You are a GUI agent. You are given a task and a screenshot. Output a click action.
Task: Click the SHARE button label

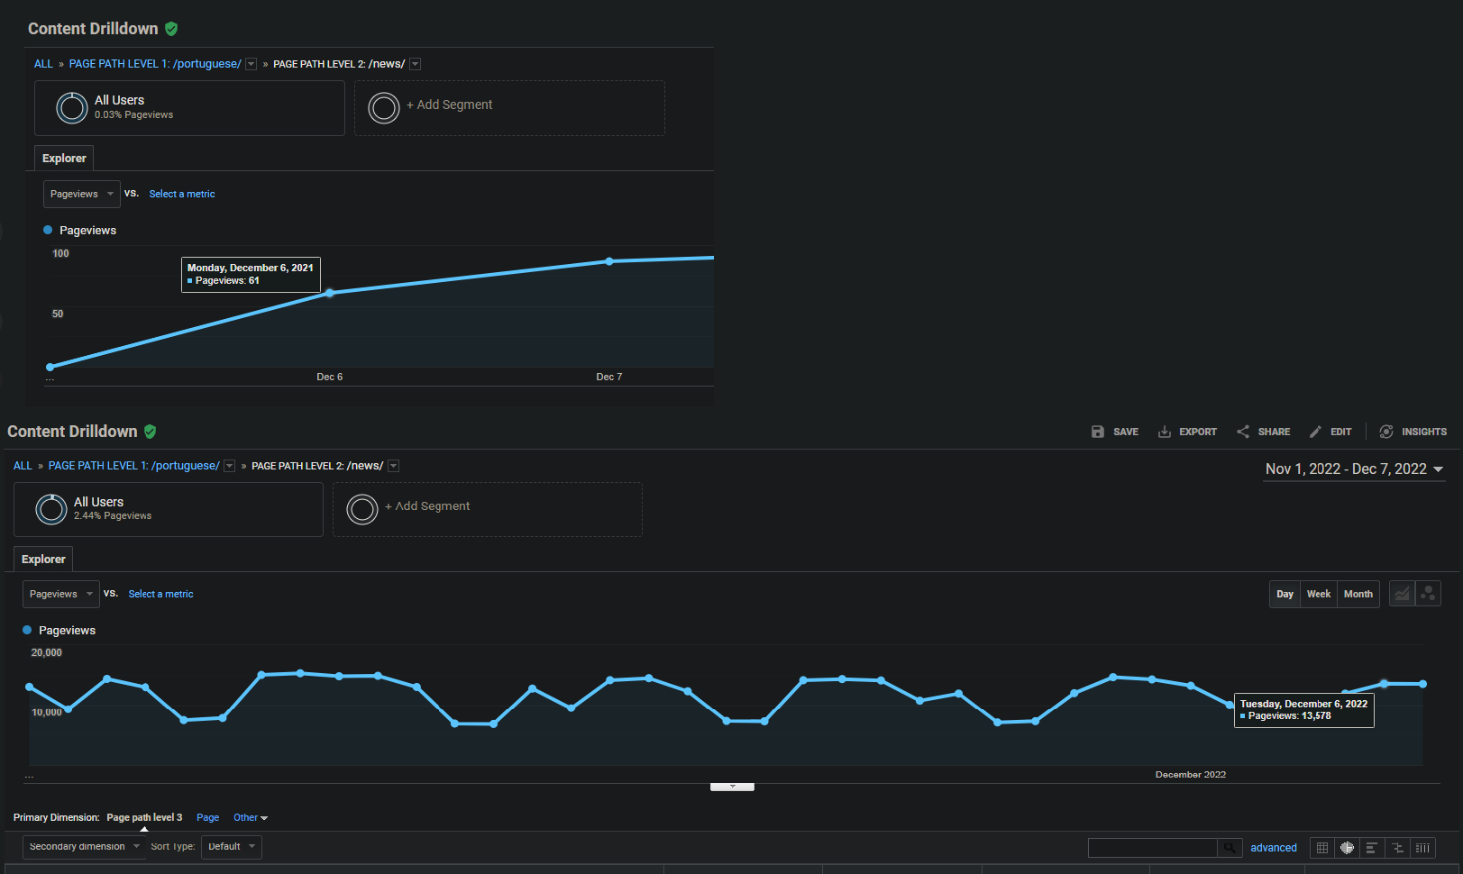coord(1274,432)
